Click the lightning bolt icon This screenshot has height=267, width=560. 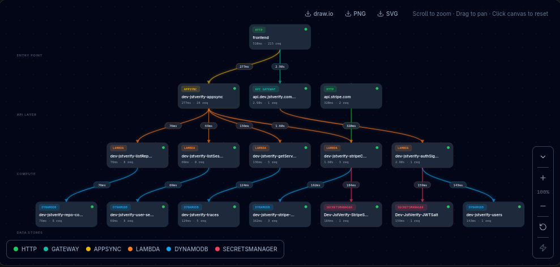point(543,248)
